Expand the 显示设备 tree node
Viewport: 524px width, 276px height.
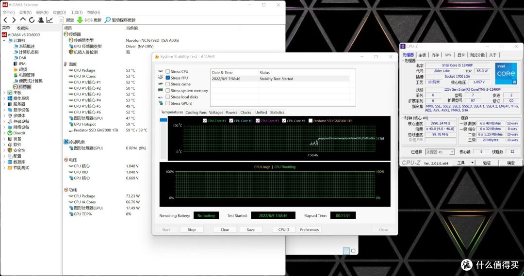pos(4,110)
